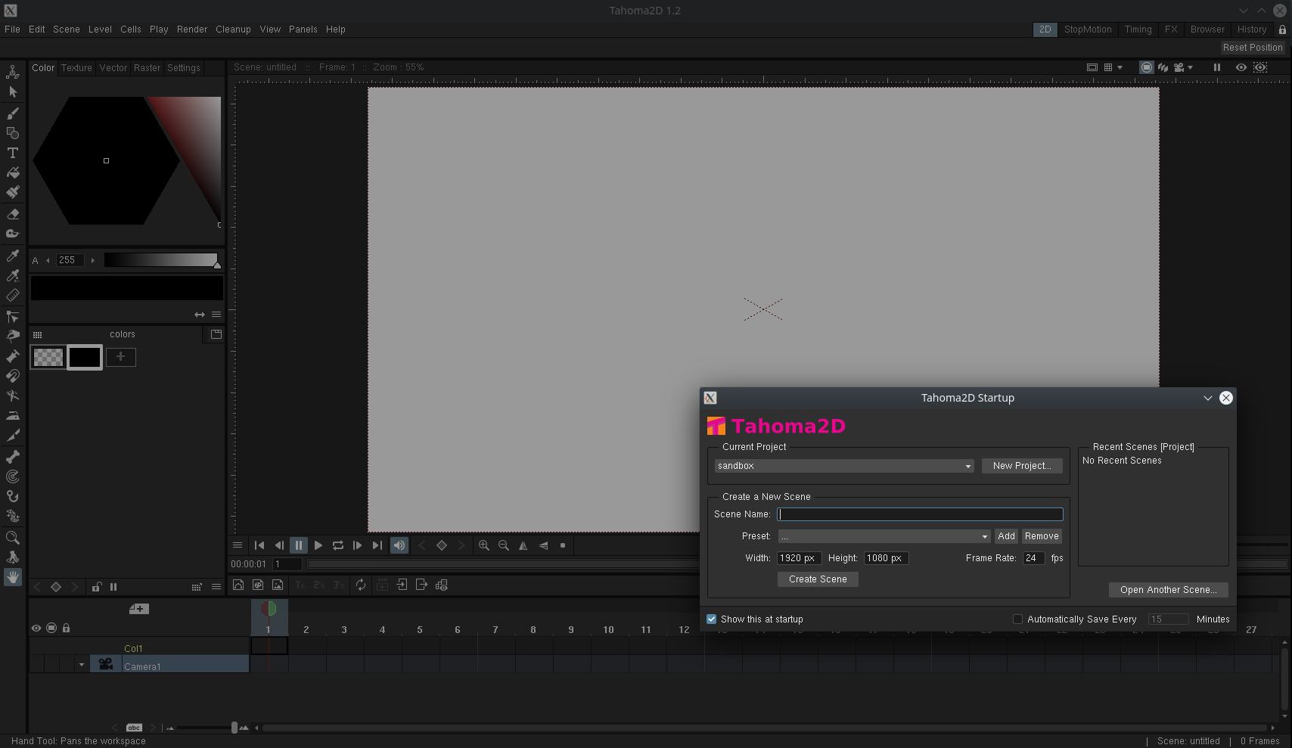Click the Remove preset button
The height and width of the screenshot is (748, 1292).
tap(1042, 536)
